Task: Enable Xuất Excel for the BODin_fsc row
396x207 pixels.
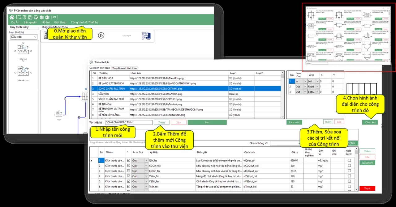Action: (350, 171)
